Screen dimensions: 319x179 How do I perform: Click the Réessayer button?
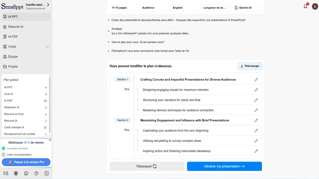coord(147,166)
